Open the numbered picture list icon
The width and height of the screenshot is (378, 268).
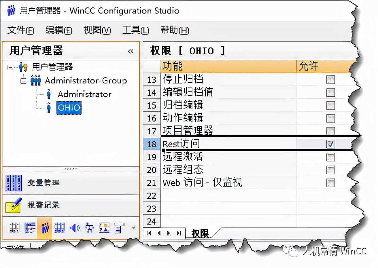[104, 228]
